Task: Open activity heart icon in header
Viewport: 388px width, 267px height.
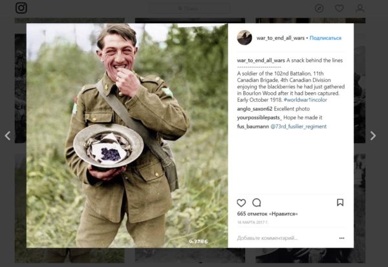Action: coord(339,8)
